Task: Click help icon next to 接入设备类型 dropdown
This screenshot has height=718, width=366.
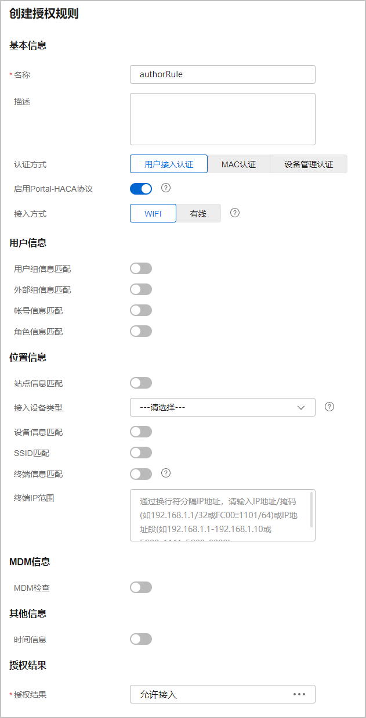Action: tap(329, 407)
